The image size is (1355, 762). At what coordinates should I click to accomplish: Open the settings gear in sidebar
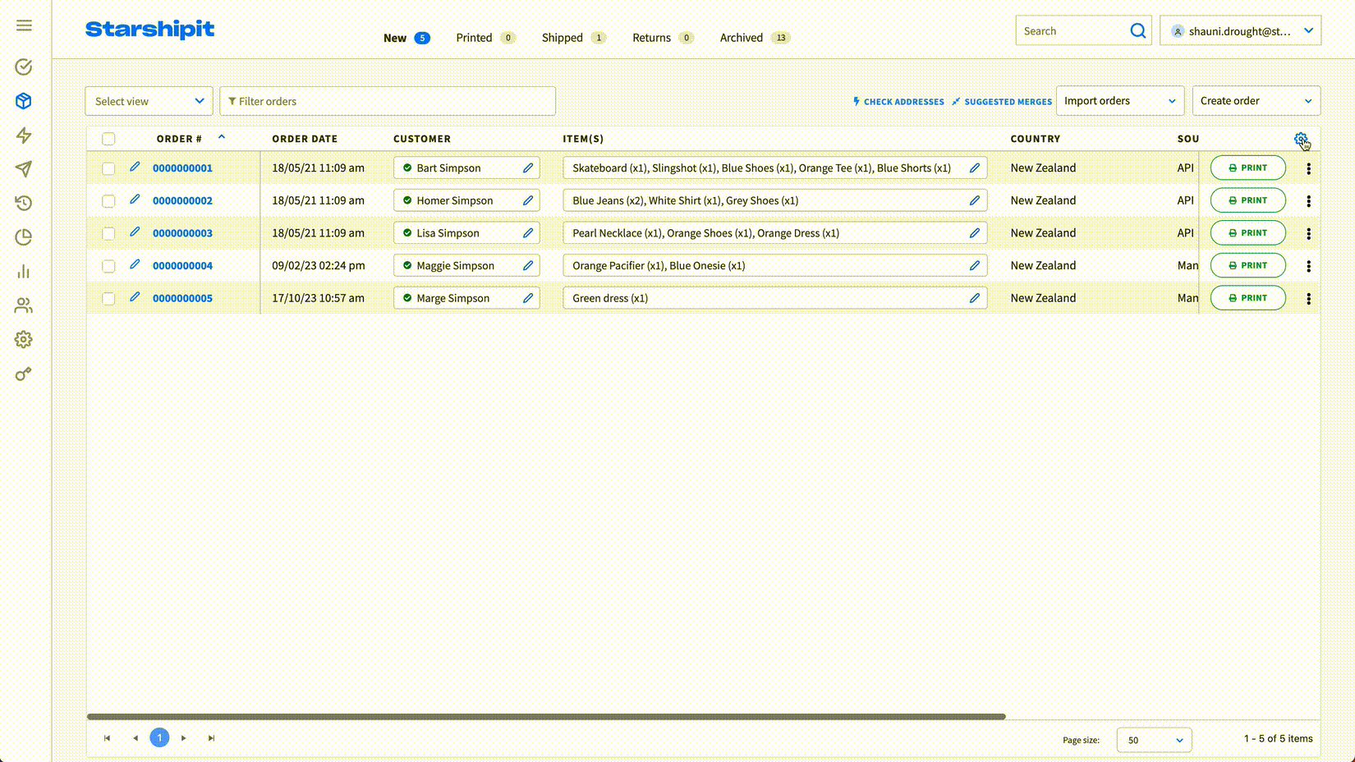[24, 339]
